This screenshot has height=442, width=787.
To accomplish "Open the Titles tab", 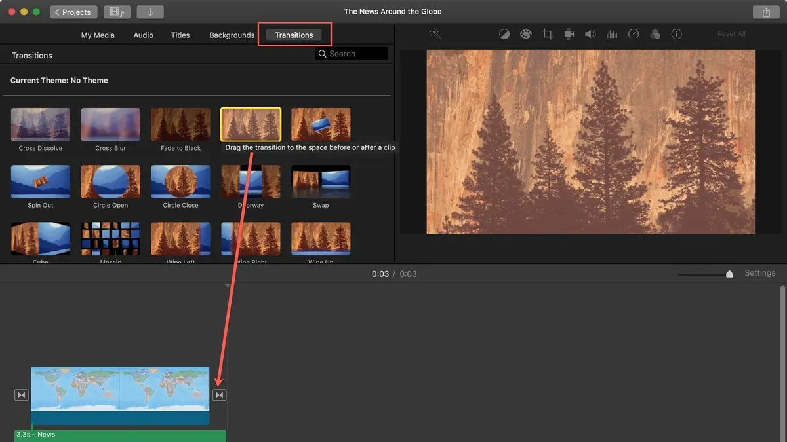I will (x=180, y=35).
